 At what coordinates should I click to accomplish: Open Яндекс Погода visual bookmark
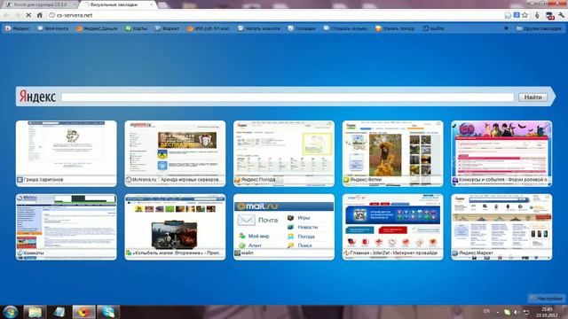point(284,153)
